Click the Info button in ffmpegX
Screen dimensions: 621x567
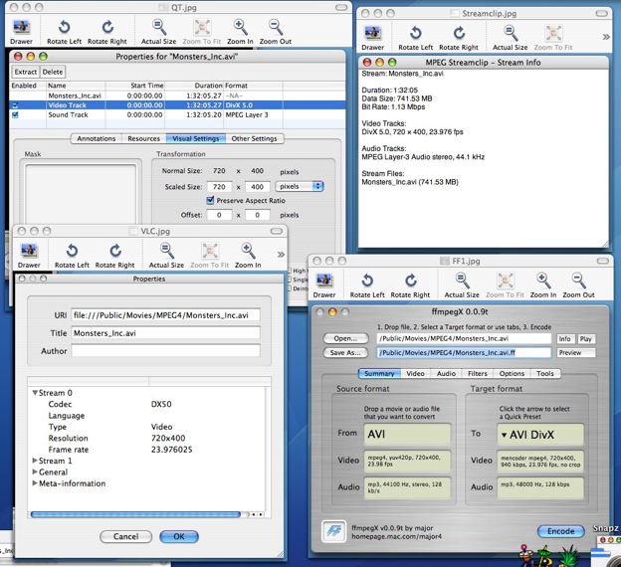(564, 339)
